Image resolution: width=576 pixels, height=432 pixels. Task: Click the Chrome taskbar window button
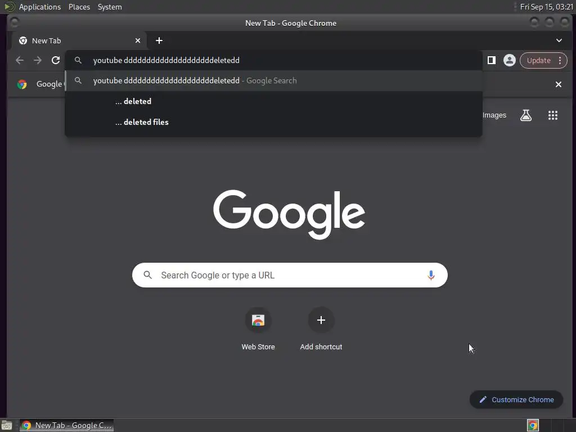coord(66,425)
